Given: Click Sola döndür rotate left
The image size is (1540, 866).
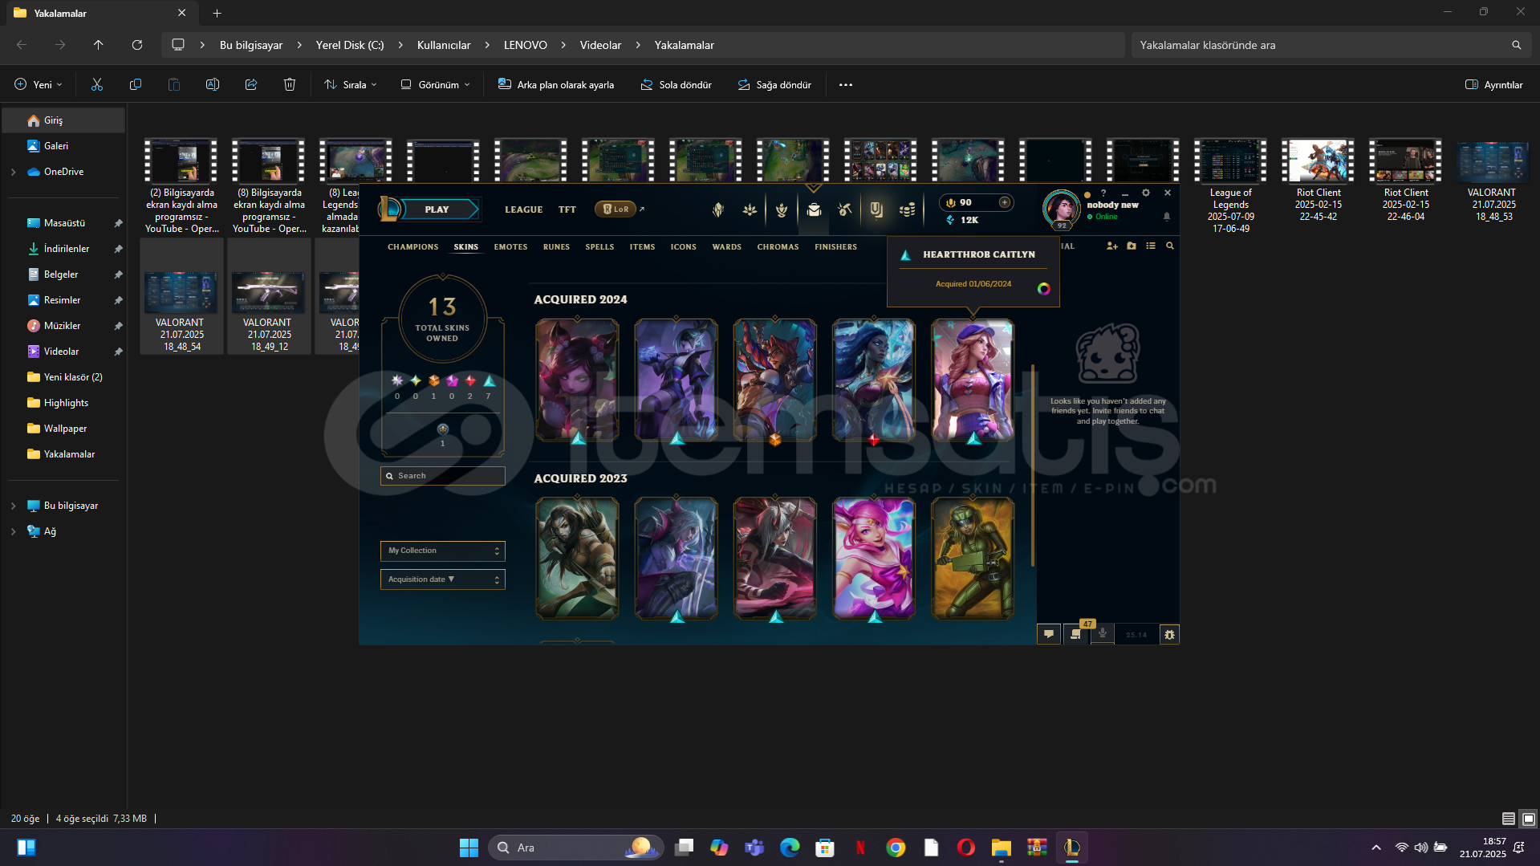Looking at the screenshot, I should pyautogui.click(x=676, y=84).
